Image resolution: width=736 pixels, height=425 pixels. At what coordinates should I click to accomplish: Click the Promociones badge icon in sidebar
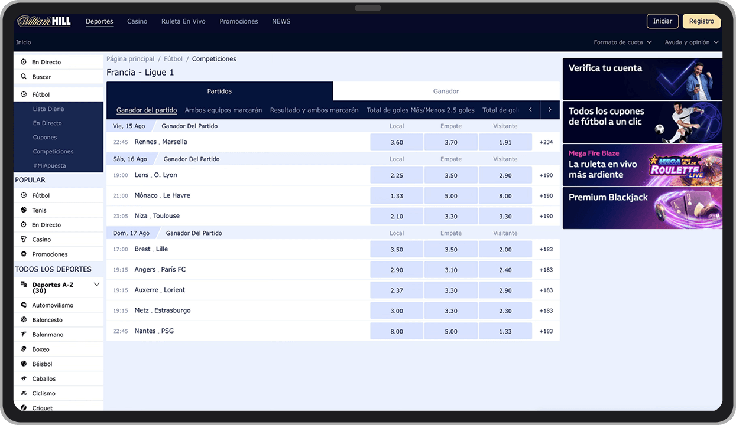click(x=24, y=254)
